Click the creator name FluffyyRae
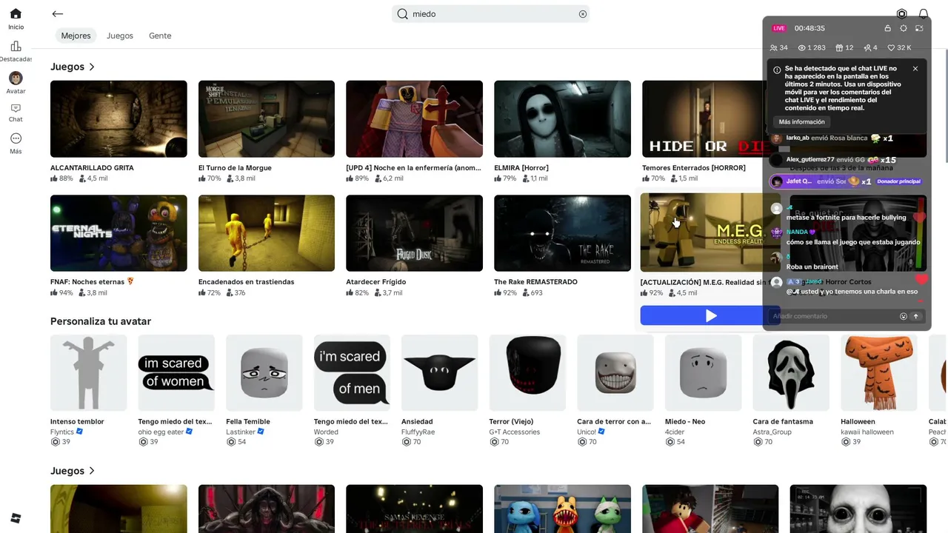Image resolution: width=948 pixels, height=533 pixels. [x=418, y=432]
